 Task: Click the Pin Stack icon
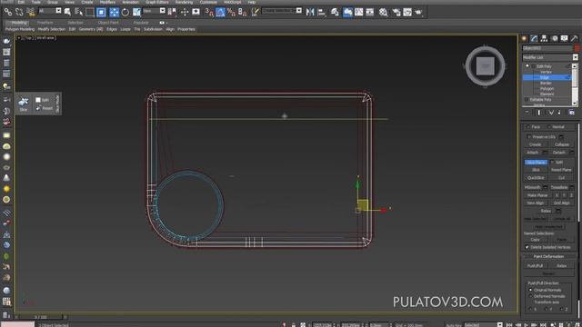point(527,113)
